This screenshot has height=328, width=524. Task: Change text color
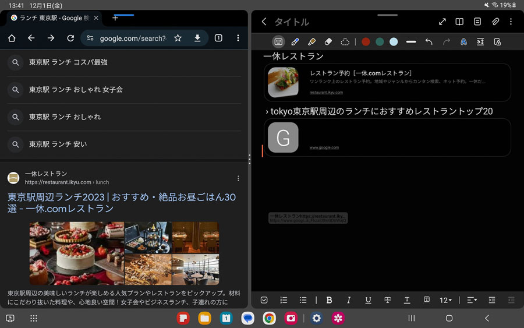tap(407, 300)
